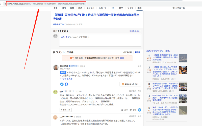Hide or report gyn******** comment via 非表示・報告

tap(135, 91)
